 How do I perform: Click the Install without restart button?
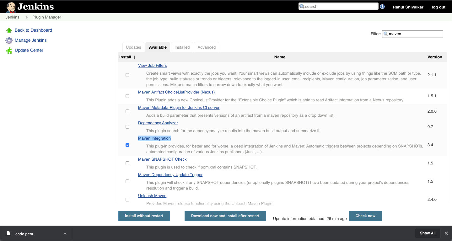pos(144,216)
